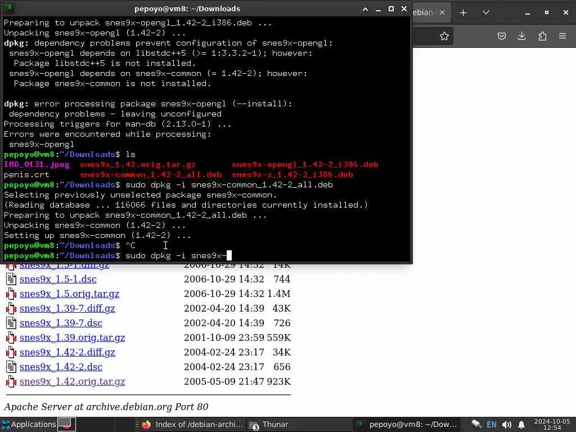576x432 pixels.
Task: Open a new Firefox tab
Action: [463, 12]
